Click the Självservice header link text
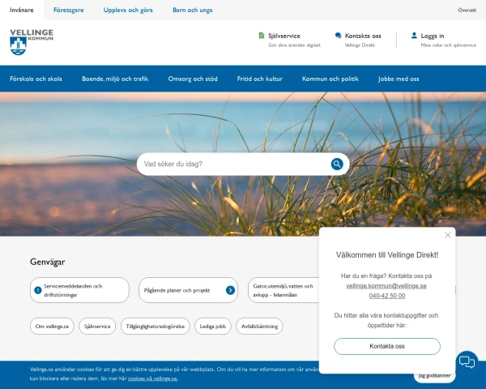This screenshot has width=486, height=389. [284, 36]
